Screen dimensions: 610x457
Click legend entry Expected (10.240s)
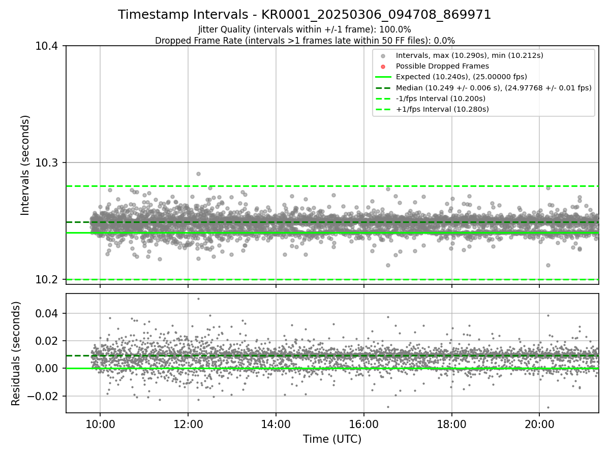pyautogui.click(x=461, y=77)
